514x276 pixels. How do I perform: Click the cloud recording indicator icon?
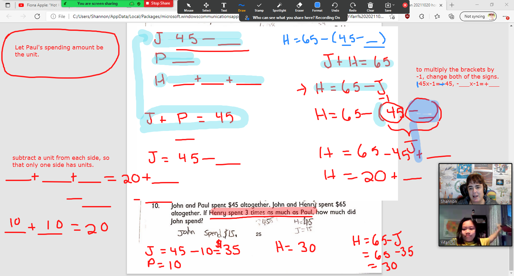point(131,4)
